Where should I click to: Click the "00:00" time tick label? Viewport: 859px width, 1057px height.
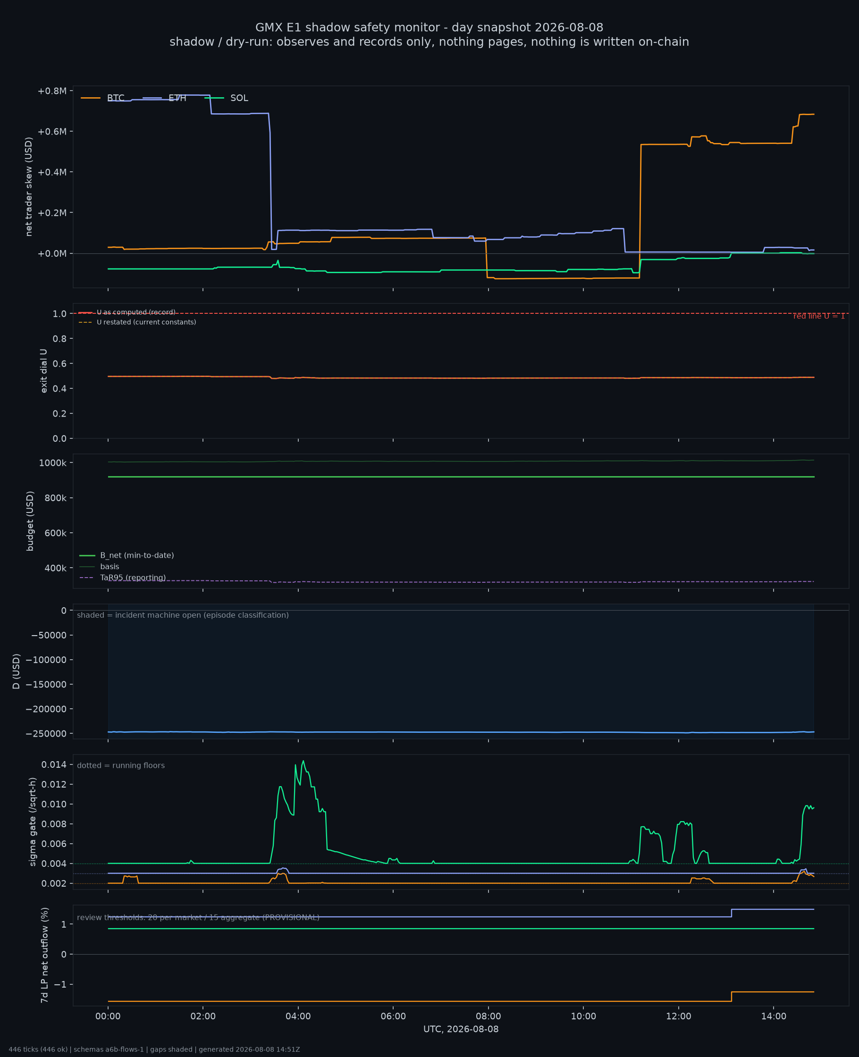[x=108, y=1016]
